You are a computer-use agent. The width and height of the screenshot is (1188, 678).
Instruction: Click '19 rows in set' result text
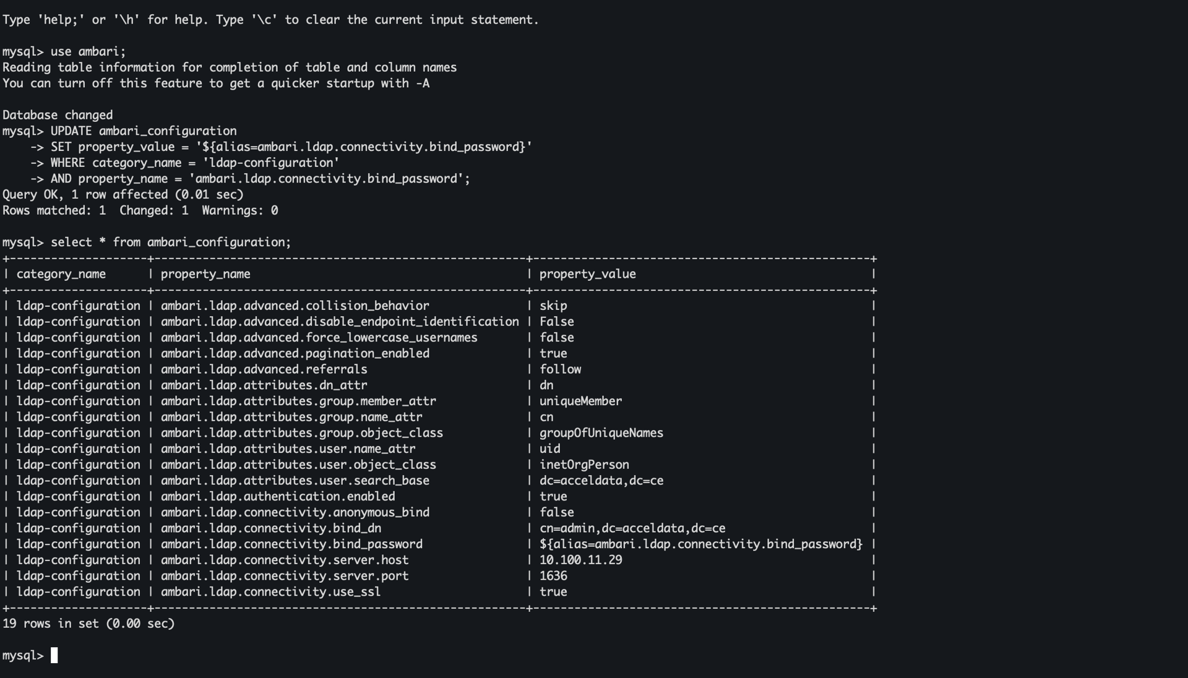88,624
